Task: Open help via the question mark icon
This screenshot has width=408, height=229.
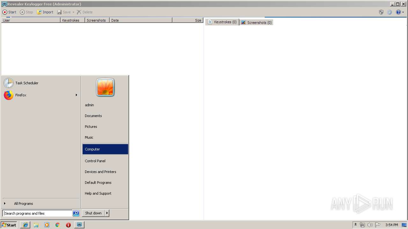Action: tap(398, 12)
